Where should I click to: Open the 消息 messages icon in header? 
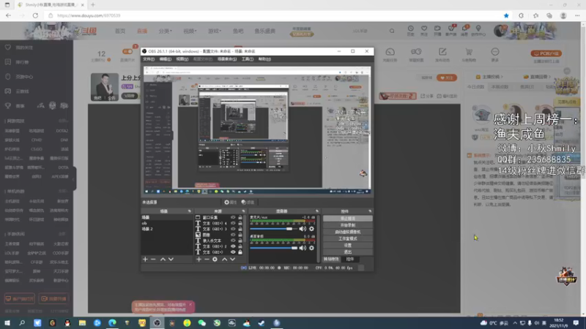pos(464,31)
